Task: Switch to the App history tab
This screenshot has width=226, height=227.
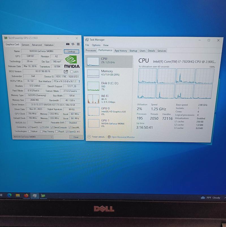Action: tap(121, 51)
